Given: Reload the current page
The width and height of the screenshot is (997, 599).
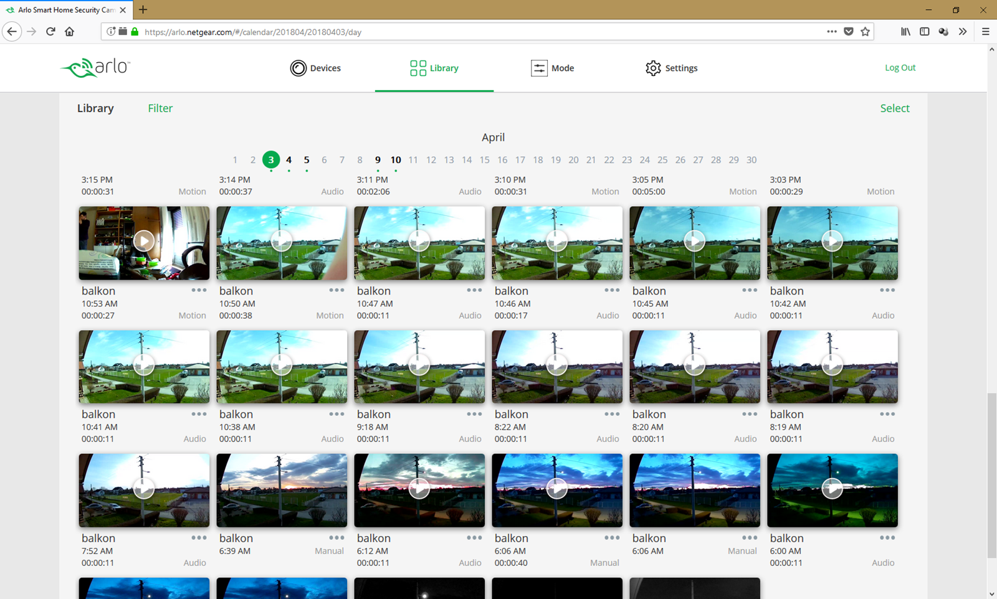Looking at the screenshot, I should [50, 32].
